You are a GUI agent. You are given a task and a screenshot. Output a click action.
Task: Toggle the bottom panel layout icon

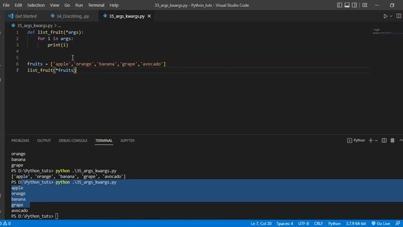pos(347,5)
